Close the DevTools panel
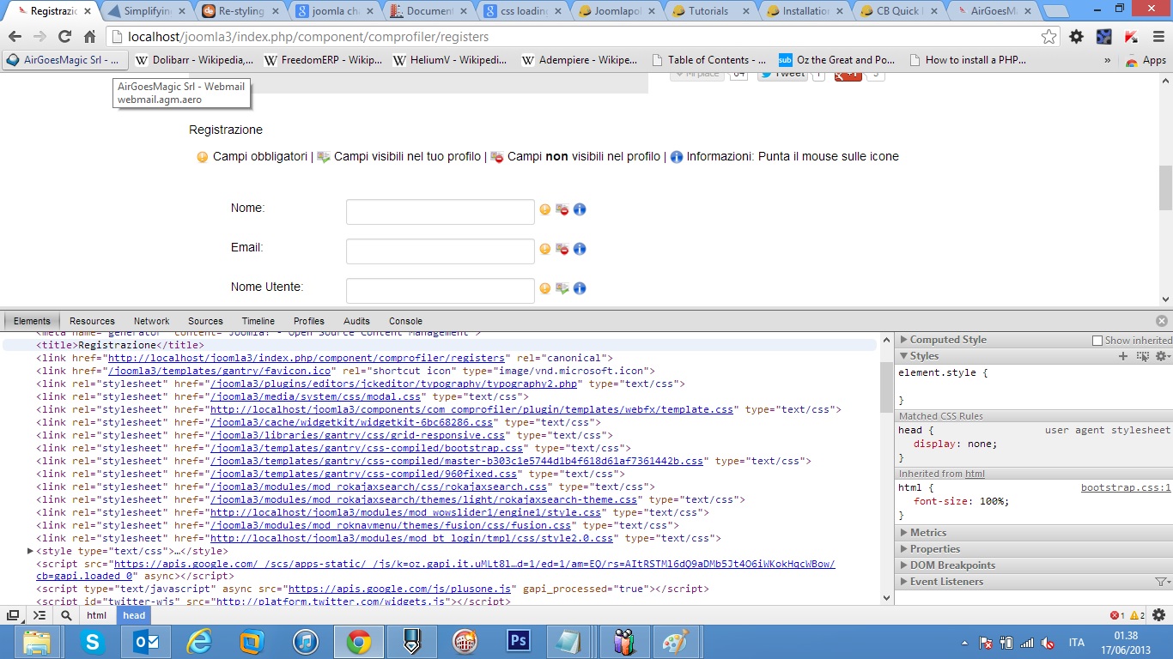 [x=1162, y=321]
